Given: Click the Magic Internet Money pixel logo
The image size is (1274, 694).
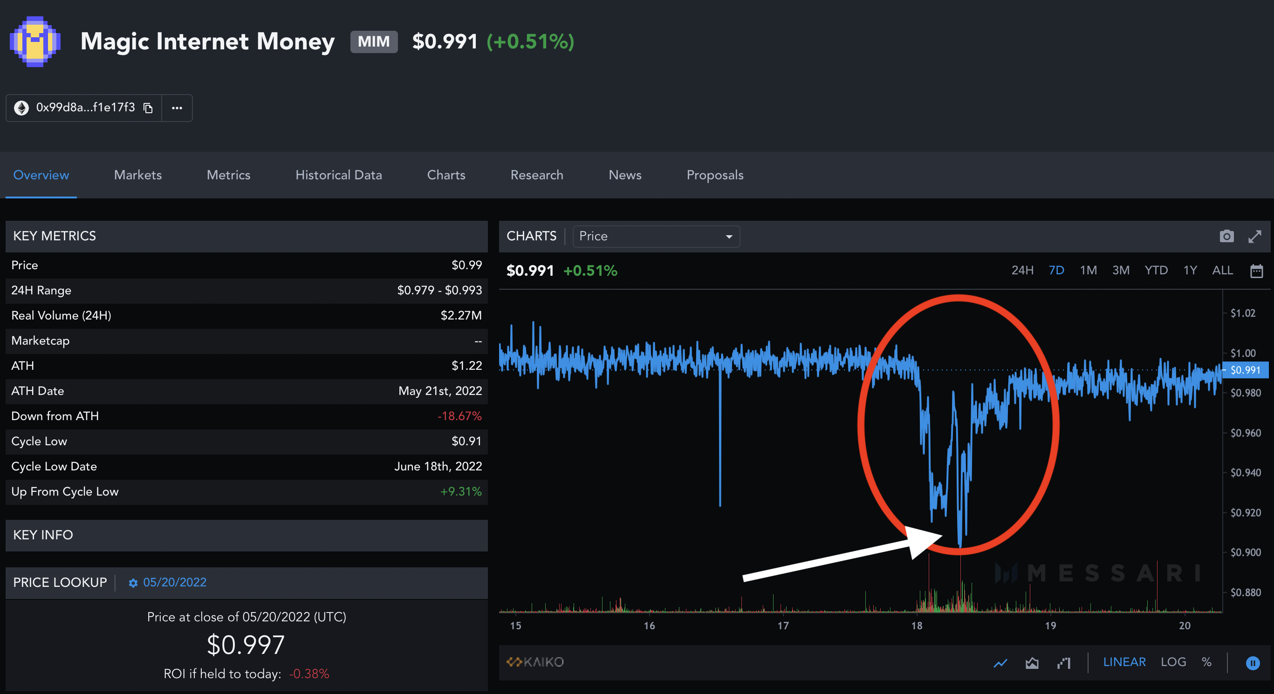Looking at the screenshot, I should pyautogui.click(x=34, y=41).
